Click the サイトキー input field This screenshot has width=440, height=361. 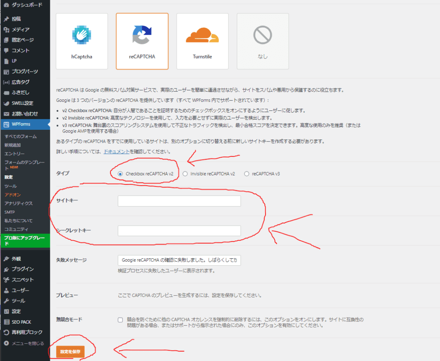pos(179,201)
